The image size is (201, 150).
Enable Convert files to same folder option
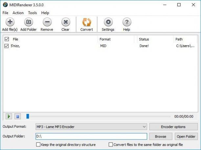[x=111, y=145]
